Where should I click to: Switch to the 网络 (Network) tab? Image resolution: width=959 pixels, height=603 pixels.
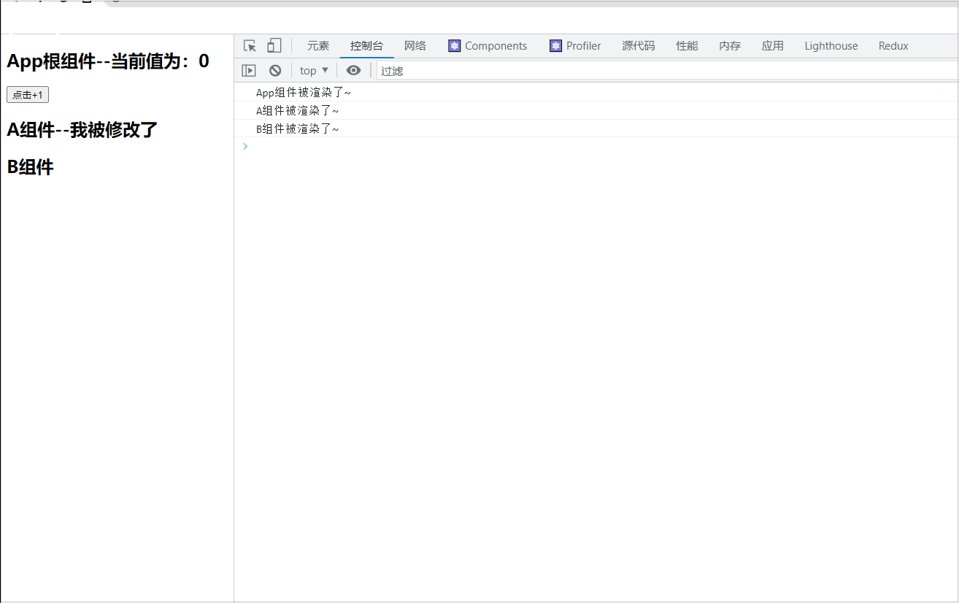(x=415, y=45)
